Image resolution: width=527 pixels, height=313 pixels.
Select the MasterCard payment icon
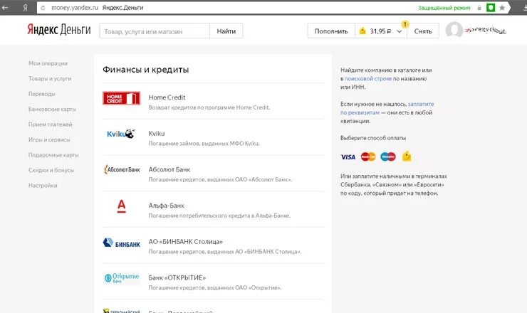point(368,156)
